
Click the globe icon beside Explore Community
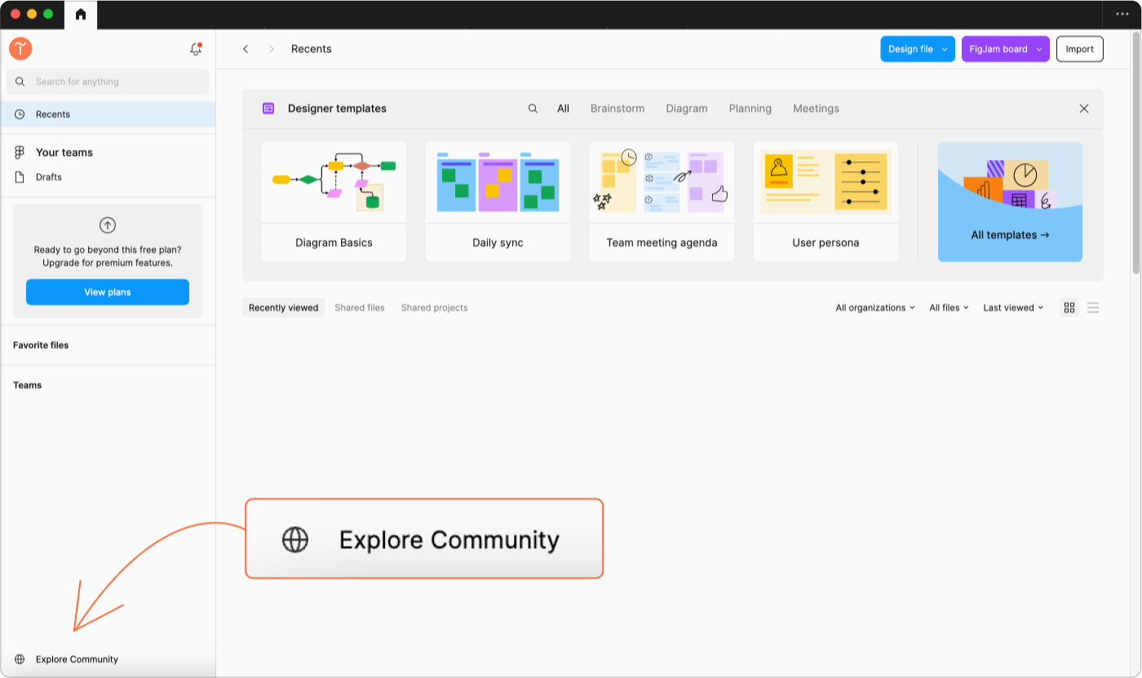20,659
